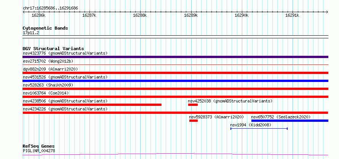Image resolution: width=339 pixels, height=159 pixels.
Task: Select the nsv4252038 variant label
Action: (230, 101)
